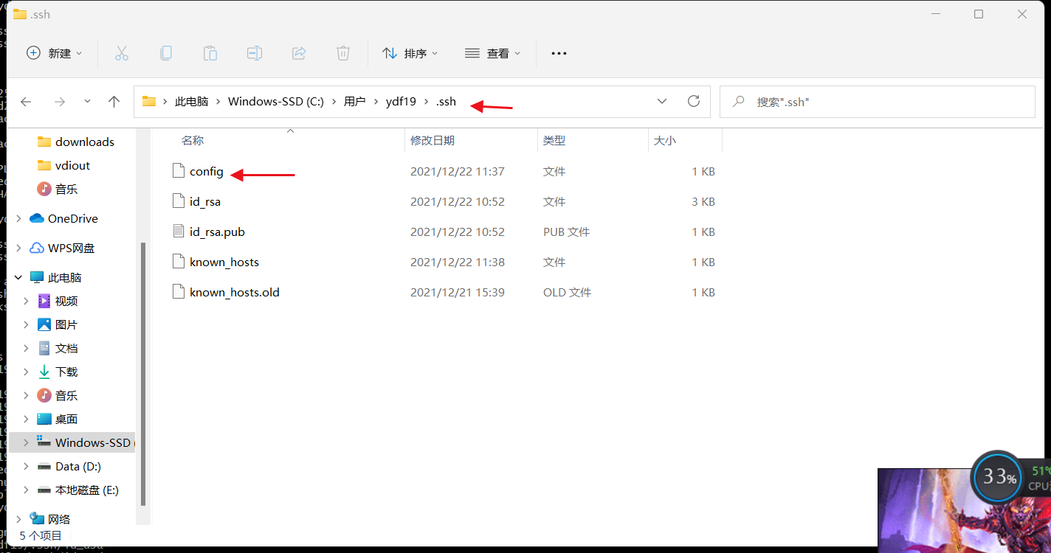Click the Delete trash icon

coord(343,53)
